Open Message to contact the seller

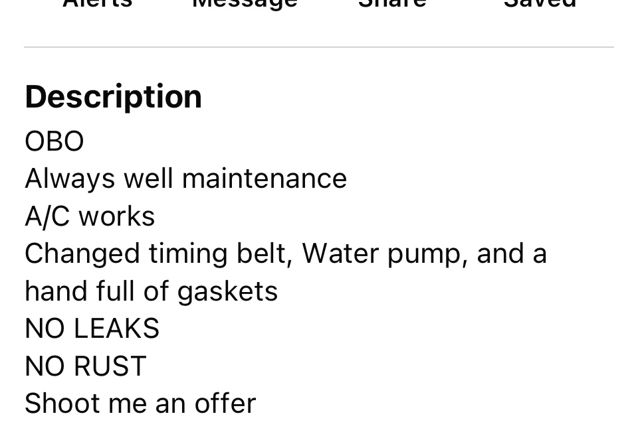click(x=245, y=3)
